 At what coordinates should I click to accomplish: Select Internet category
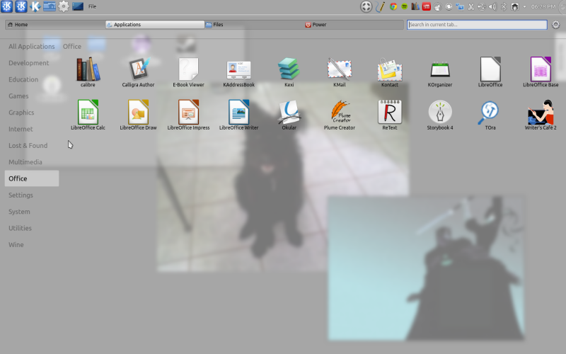coord(32,129)
